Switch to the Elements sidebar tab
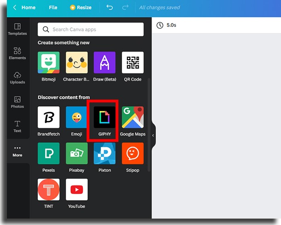Viewport: 281px width, 225px height. (x=18, y=53)
